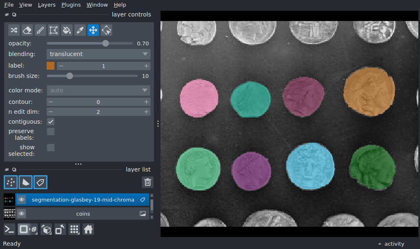Screen dimensions: 420x249
Task: Increase the label value
Action: 146,66
